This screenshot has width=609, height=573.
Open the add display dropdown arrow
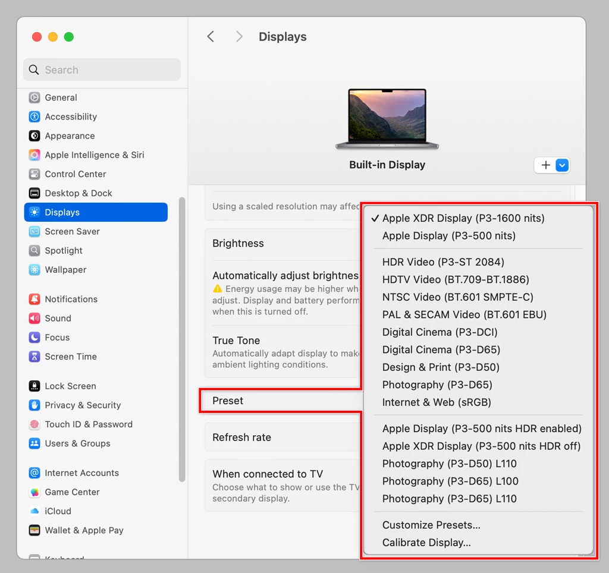pos(562,165)
